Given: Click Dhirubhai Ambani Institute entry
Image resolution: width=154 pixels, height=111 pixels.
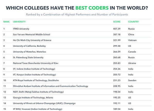Looking at the screenshot, I should 51,86.
